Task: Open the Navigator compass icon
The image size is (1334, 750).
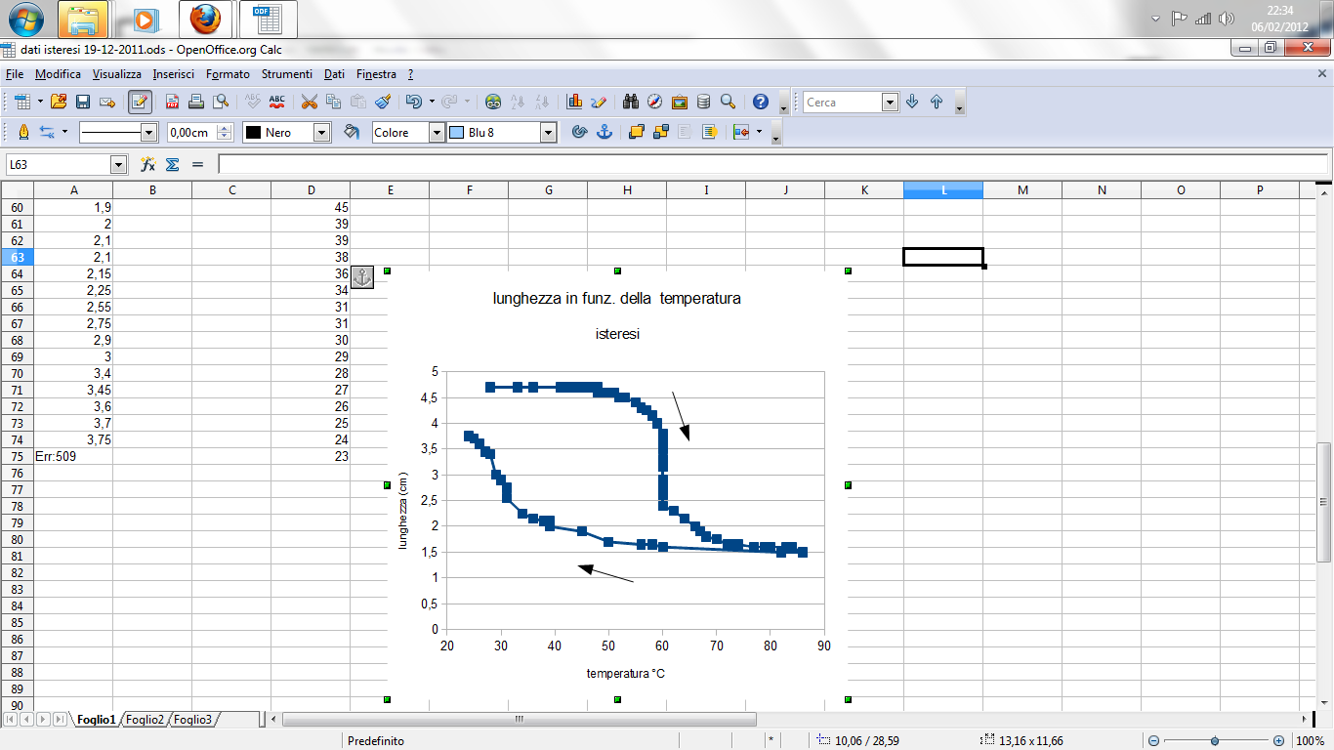Action: coord(655,102)
